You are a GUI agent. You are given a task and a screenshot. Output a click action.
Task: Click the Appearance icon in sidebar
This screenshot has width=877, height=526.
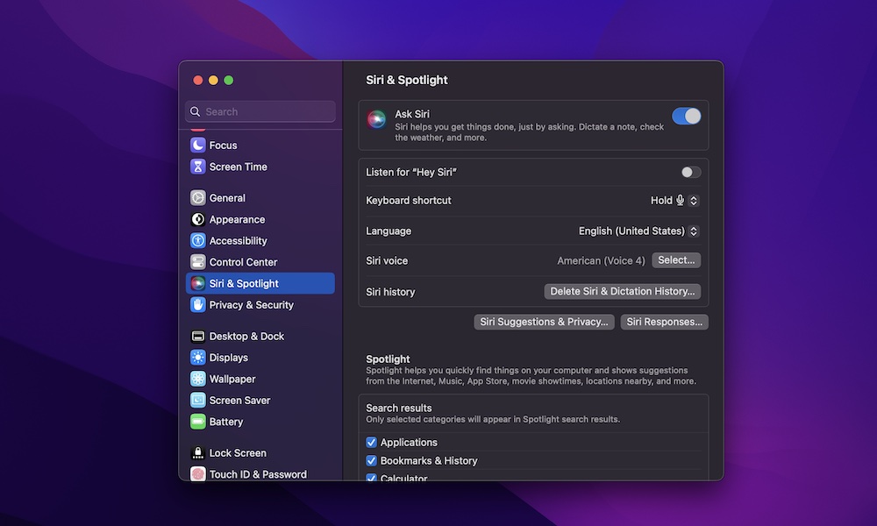tap(197, 219)
